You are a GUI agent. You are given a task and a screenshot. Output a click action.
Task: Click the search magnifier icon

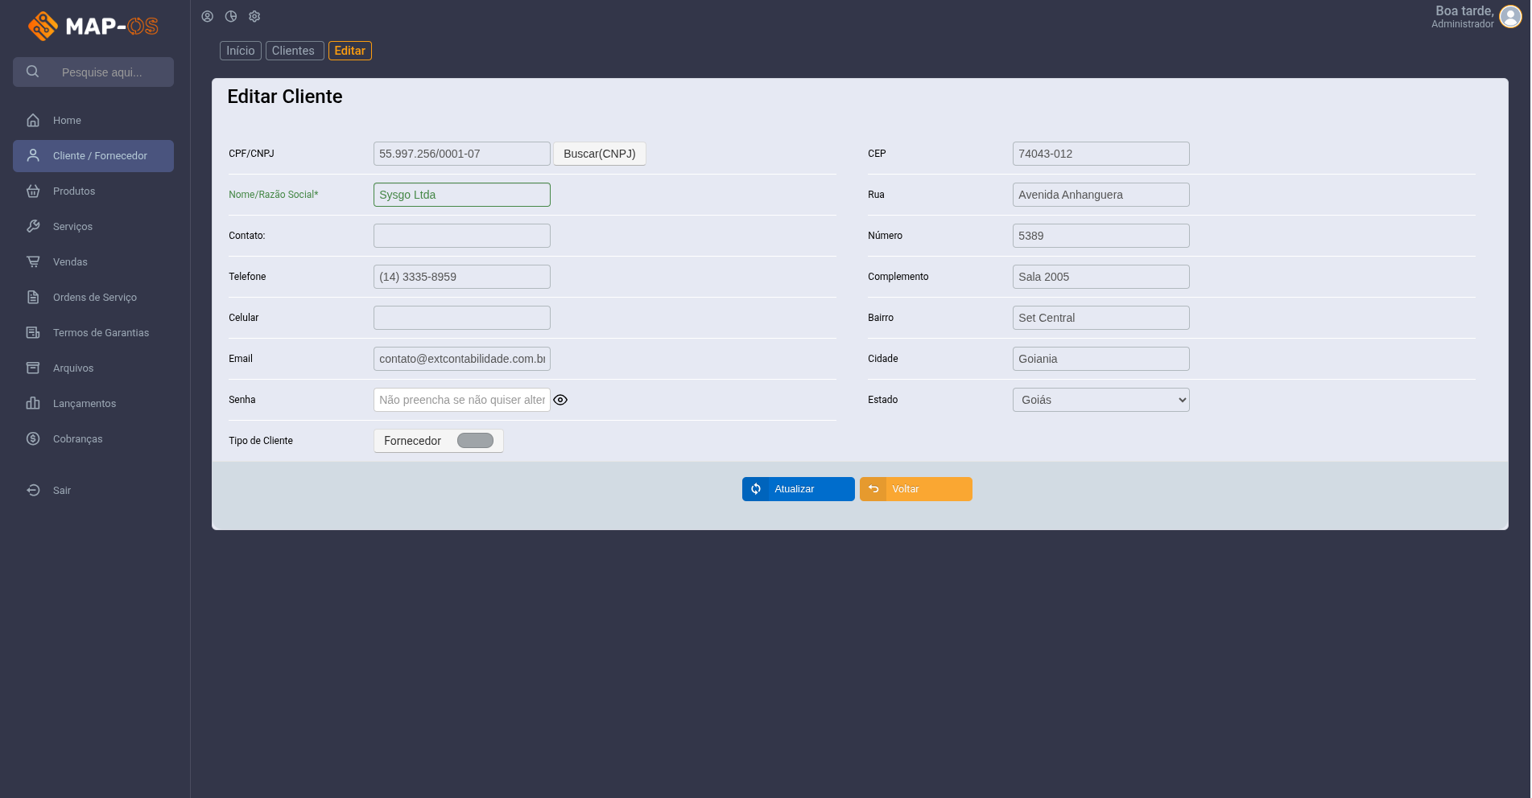pos(33,72)
